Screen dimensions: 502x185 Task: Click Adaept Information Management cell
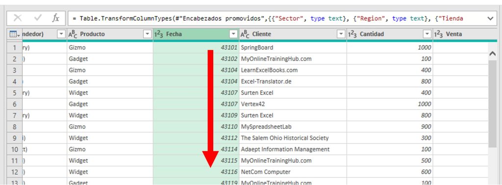[x=293, y=149]
